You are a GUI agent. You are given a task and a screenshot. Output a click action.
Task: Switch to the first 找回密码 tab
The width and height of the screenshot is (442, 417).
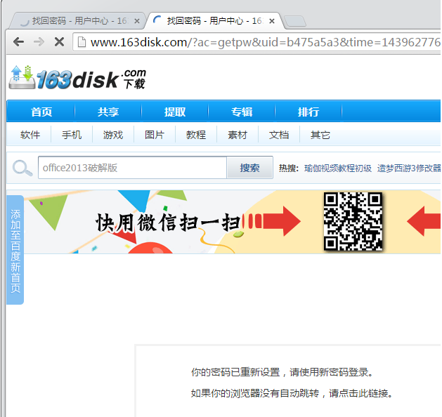coord(76,21)
